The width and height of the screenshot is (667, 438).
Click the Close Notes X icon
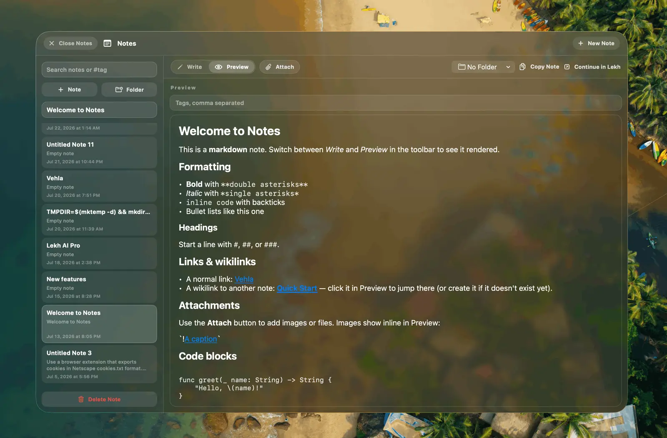click(x=52, y=43)
